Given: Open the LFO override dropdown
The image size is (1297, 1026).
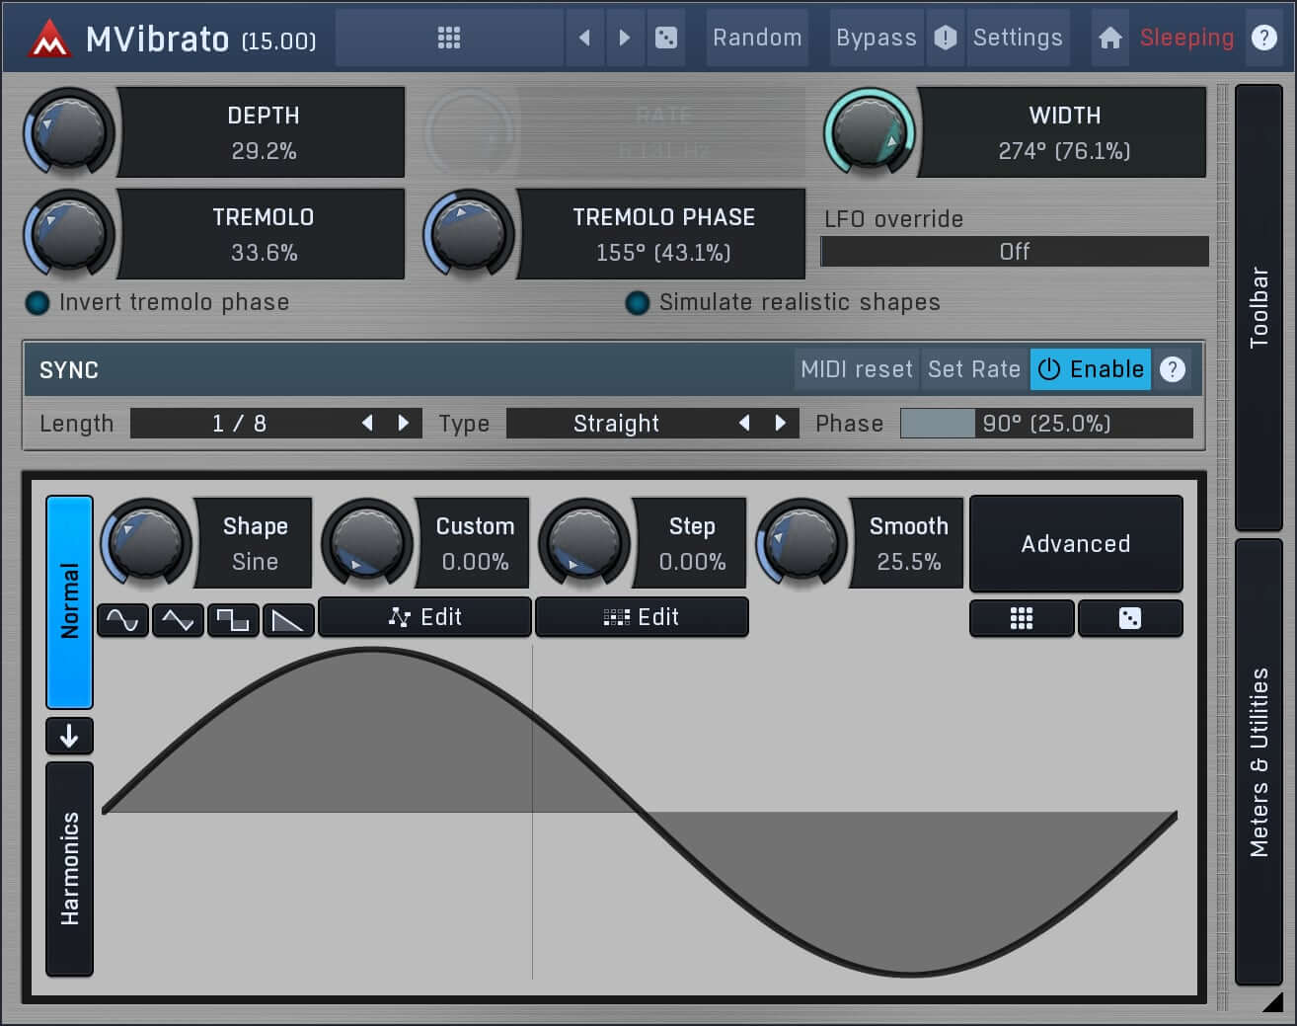Looking at the screenshot, I should (x=1014, y=252).
